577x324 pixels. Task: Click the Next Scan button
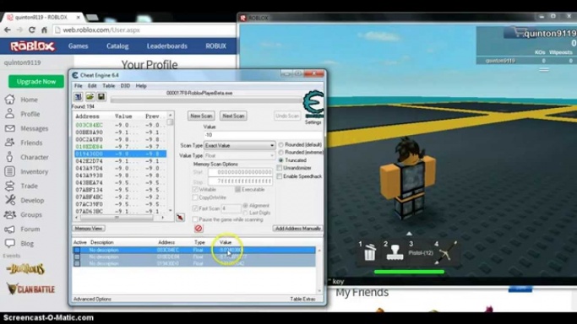pos(233,116)
